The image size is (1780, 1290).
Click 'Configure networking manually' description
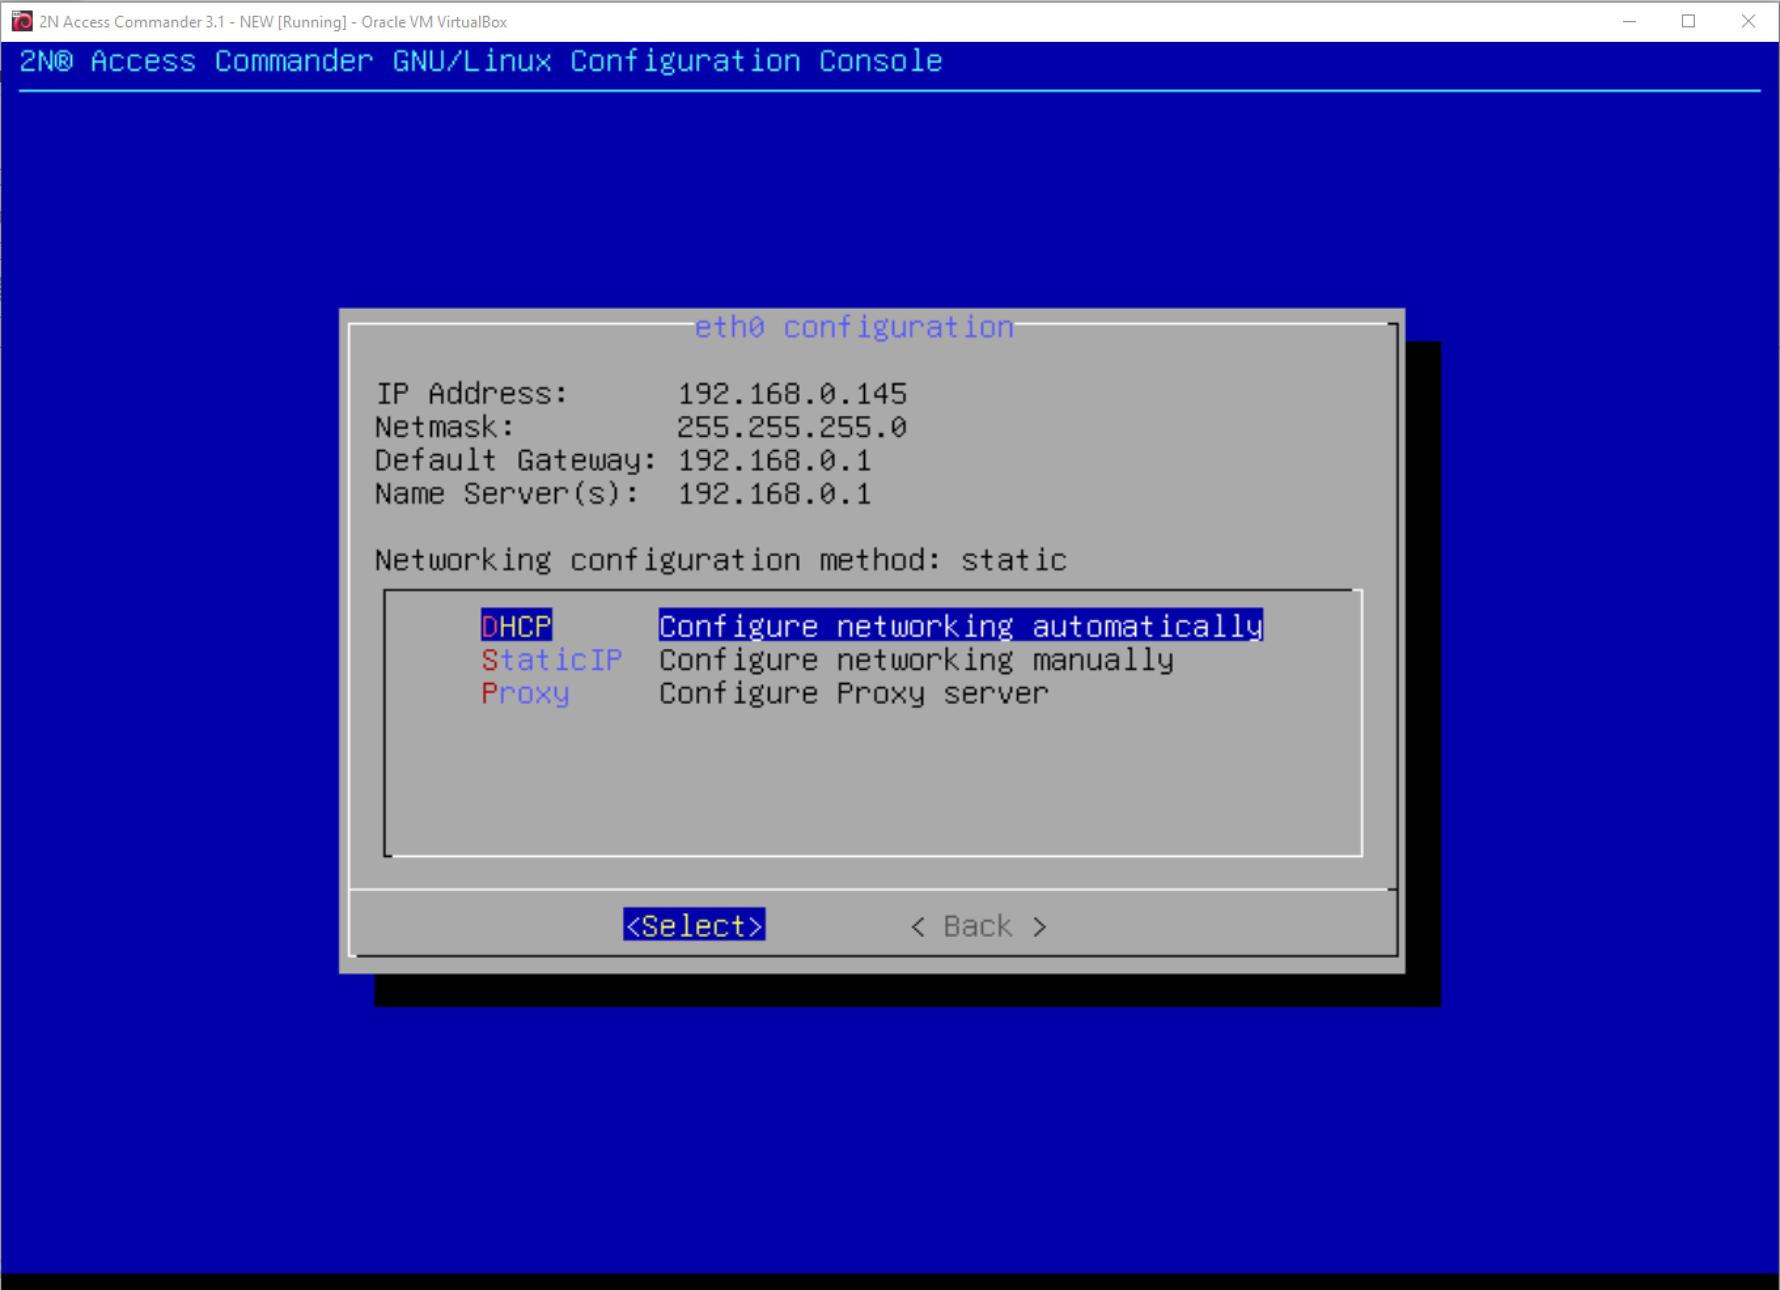coord(916,660)
